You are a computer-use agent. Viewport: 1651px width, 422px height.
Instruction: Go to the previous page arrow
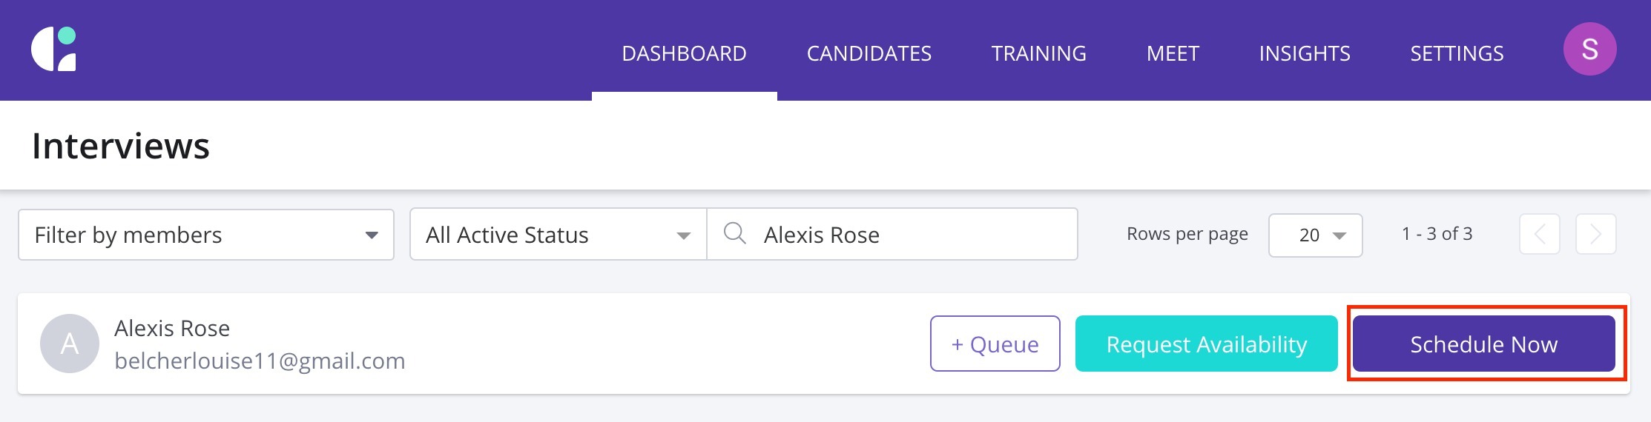pos(1539,234)
